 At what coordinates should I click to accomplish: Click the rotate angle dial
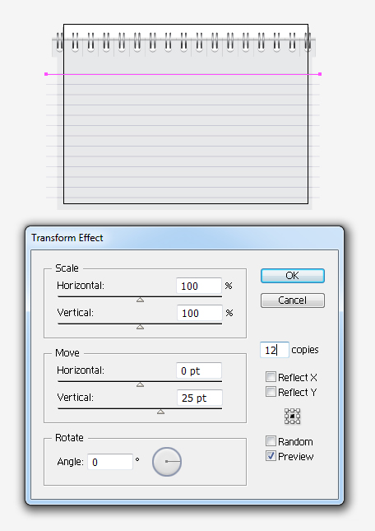(167, 462)
